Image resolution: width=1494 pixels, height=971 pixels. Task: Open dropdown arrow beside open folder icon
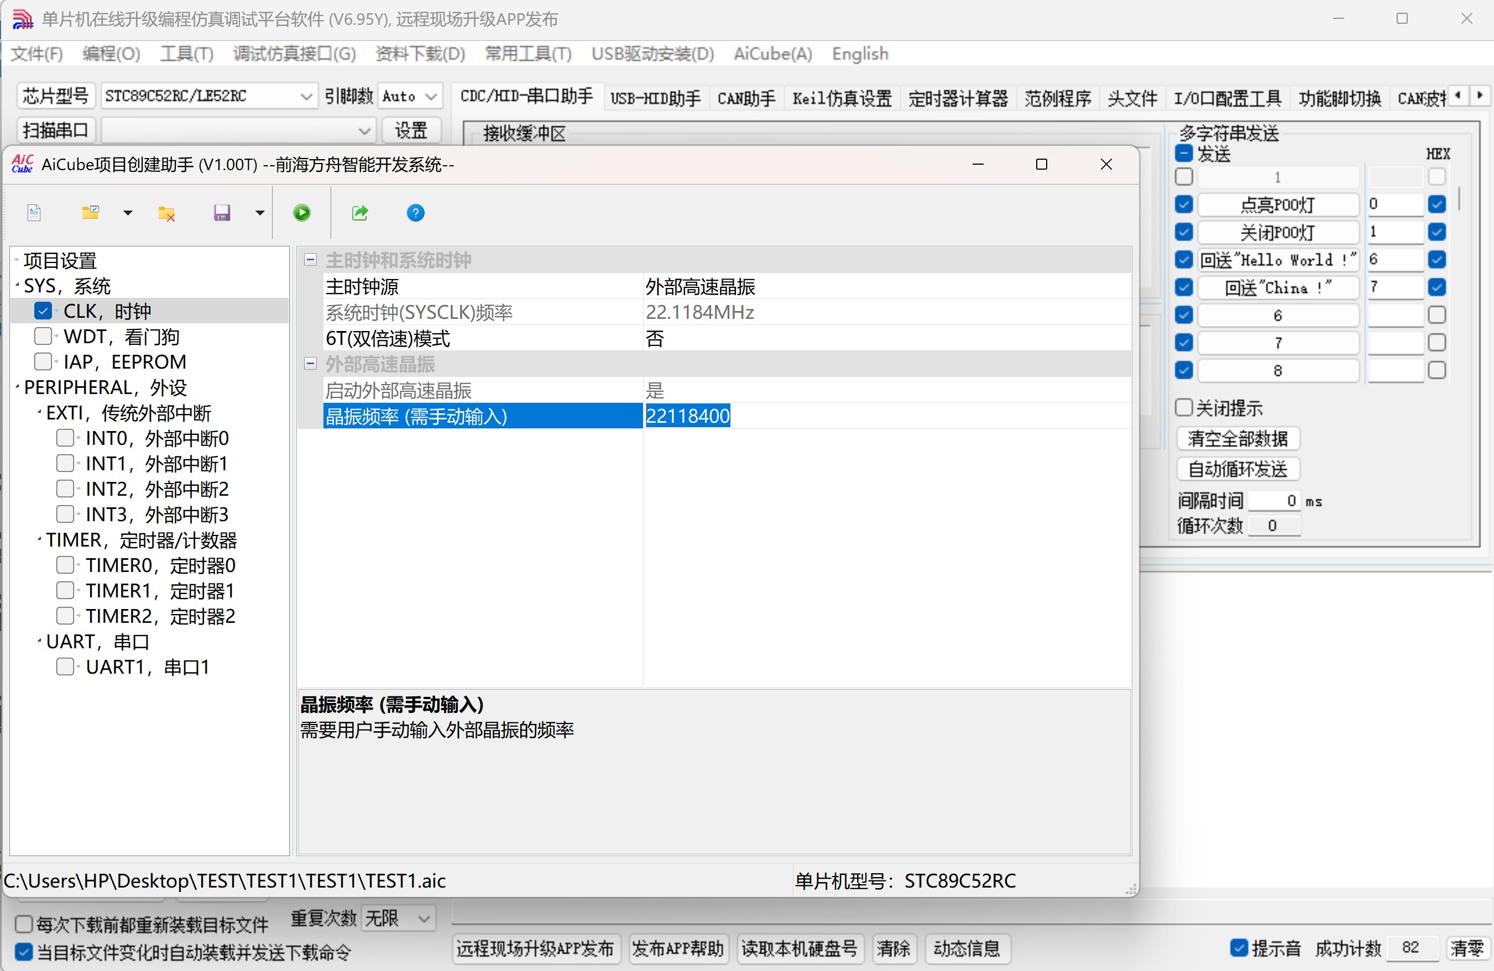pos(128,213)
